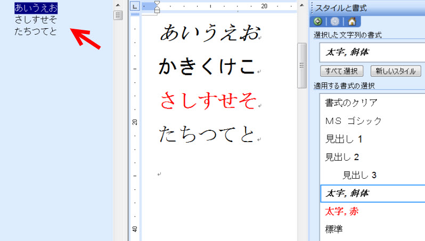Jump to あいうえお in document map
425x241 pixels.
click(x=36, y=8)
